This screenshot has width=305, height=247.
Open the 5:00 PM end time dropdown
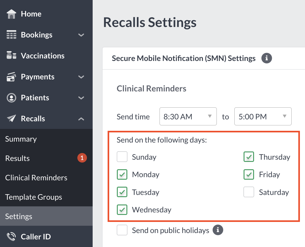click(263, 117)
